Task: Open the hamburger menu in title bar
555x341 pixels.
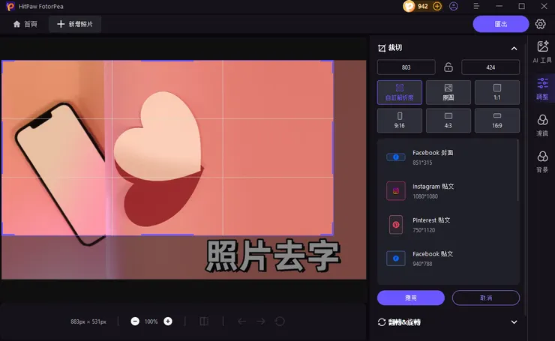Action: coord(476,6)
